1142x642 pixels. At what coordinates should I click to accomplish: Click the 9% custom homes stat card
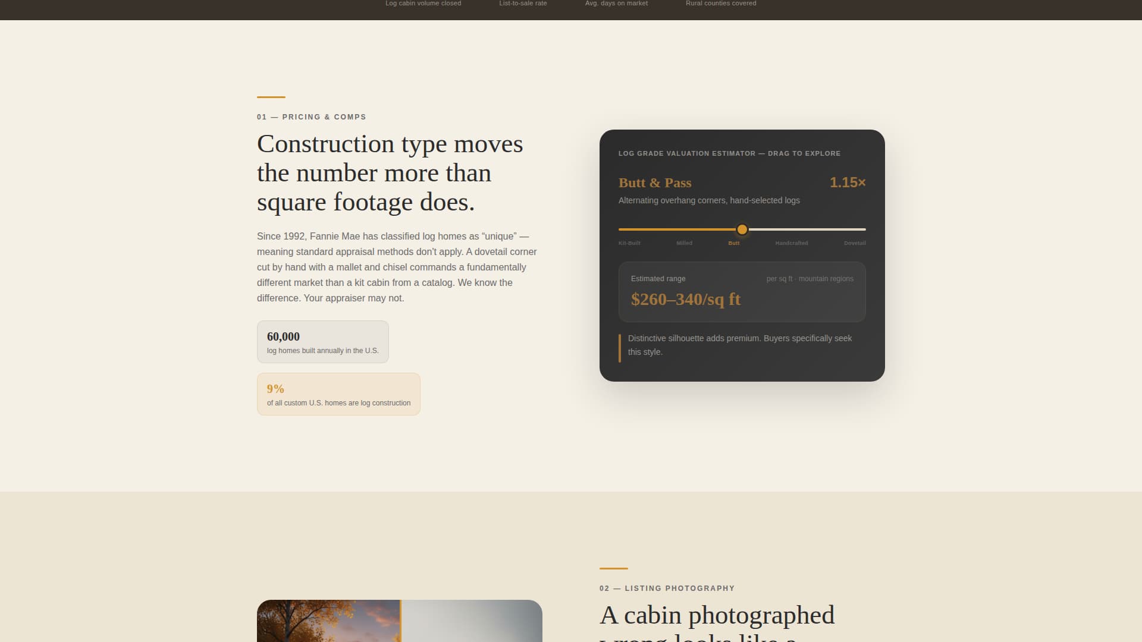tap(338, 394)
